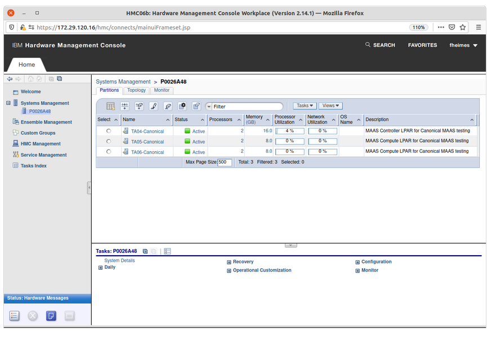Click into the Filter text field

pyautogui.click(x=247, y=106)
